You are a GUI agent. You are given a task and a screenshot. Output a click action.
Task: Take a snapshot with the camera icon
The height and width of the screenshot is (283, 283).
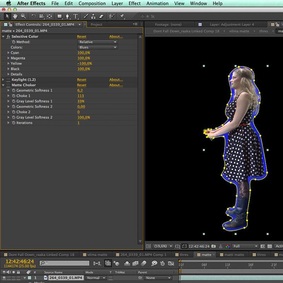pyautogui.click(x=214, y=246)
